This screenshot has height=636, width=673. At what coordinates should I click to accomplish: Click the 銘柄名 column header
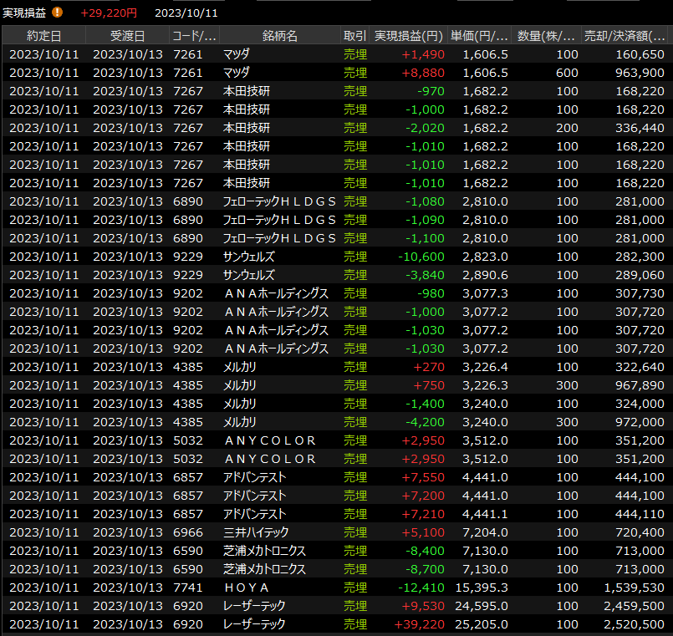point(279,36)
